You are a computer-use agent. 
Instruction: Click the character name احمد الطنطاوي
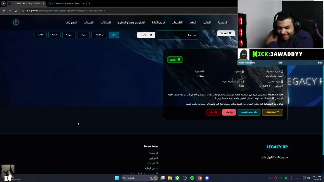275,76
